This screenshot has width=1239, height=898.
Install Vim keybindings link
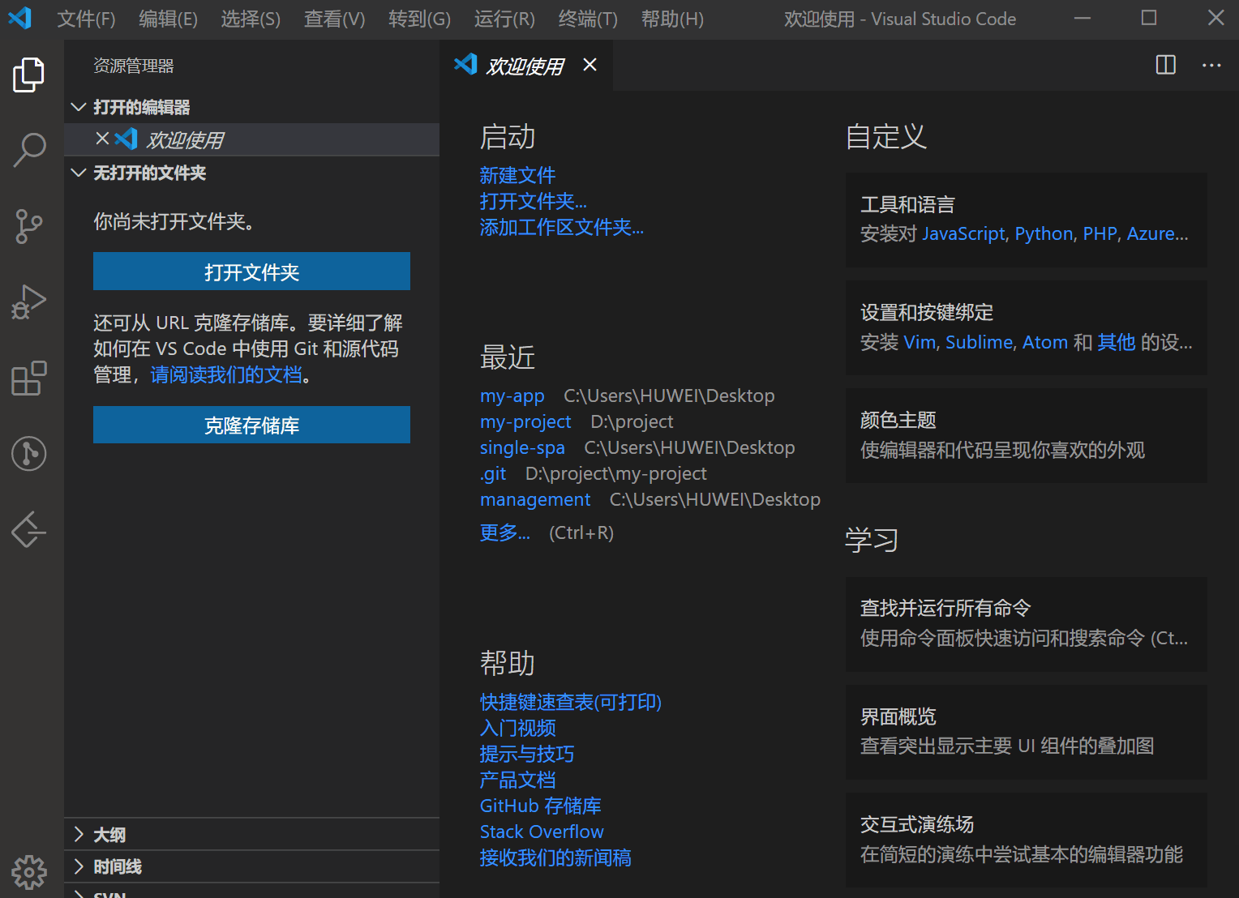pos(920,342)
